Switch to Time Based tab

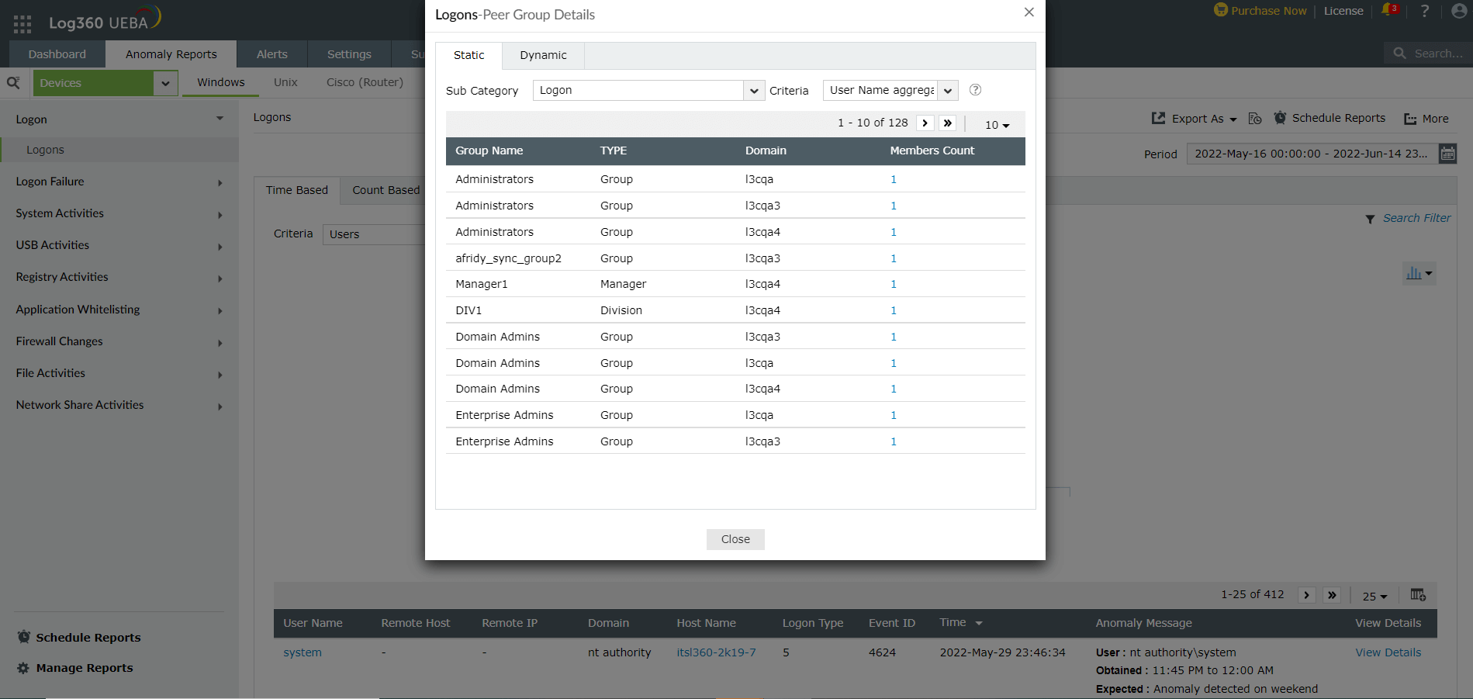[x=297, y=190]
